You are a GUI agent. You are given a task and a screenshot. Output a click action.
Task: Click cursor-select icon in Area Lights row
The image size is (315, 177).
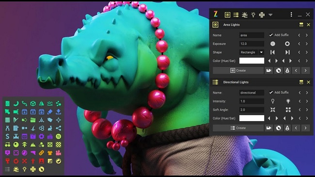tap(279, 71)
